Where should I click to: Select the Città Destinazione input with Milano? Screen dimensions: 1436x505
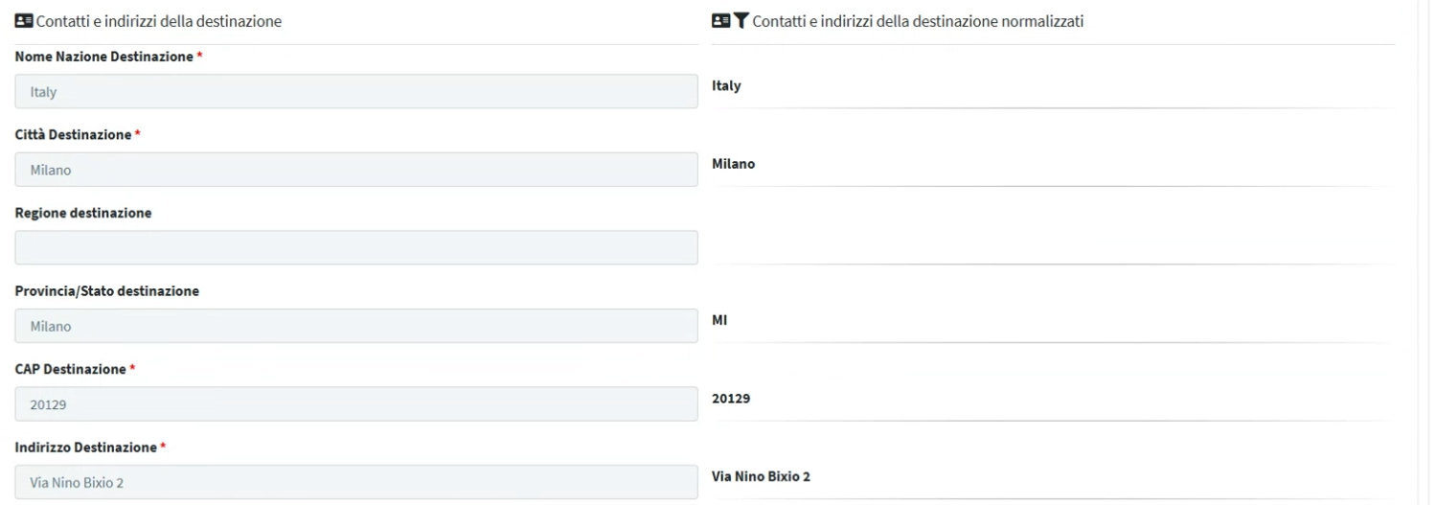[x=356, y=170]
